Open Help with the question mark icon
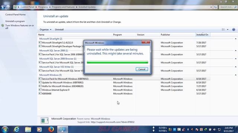The image size is (238, 133). (x=234, y=30)
